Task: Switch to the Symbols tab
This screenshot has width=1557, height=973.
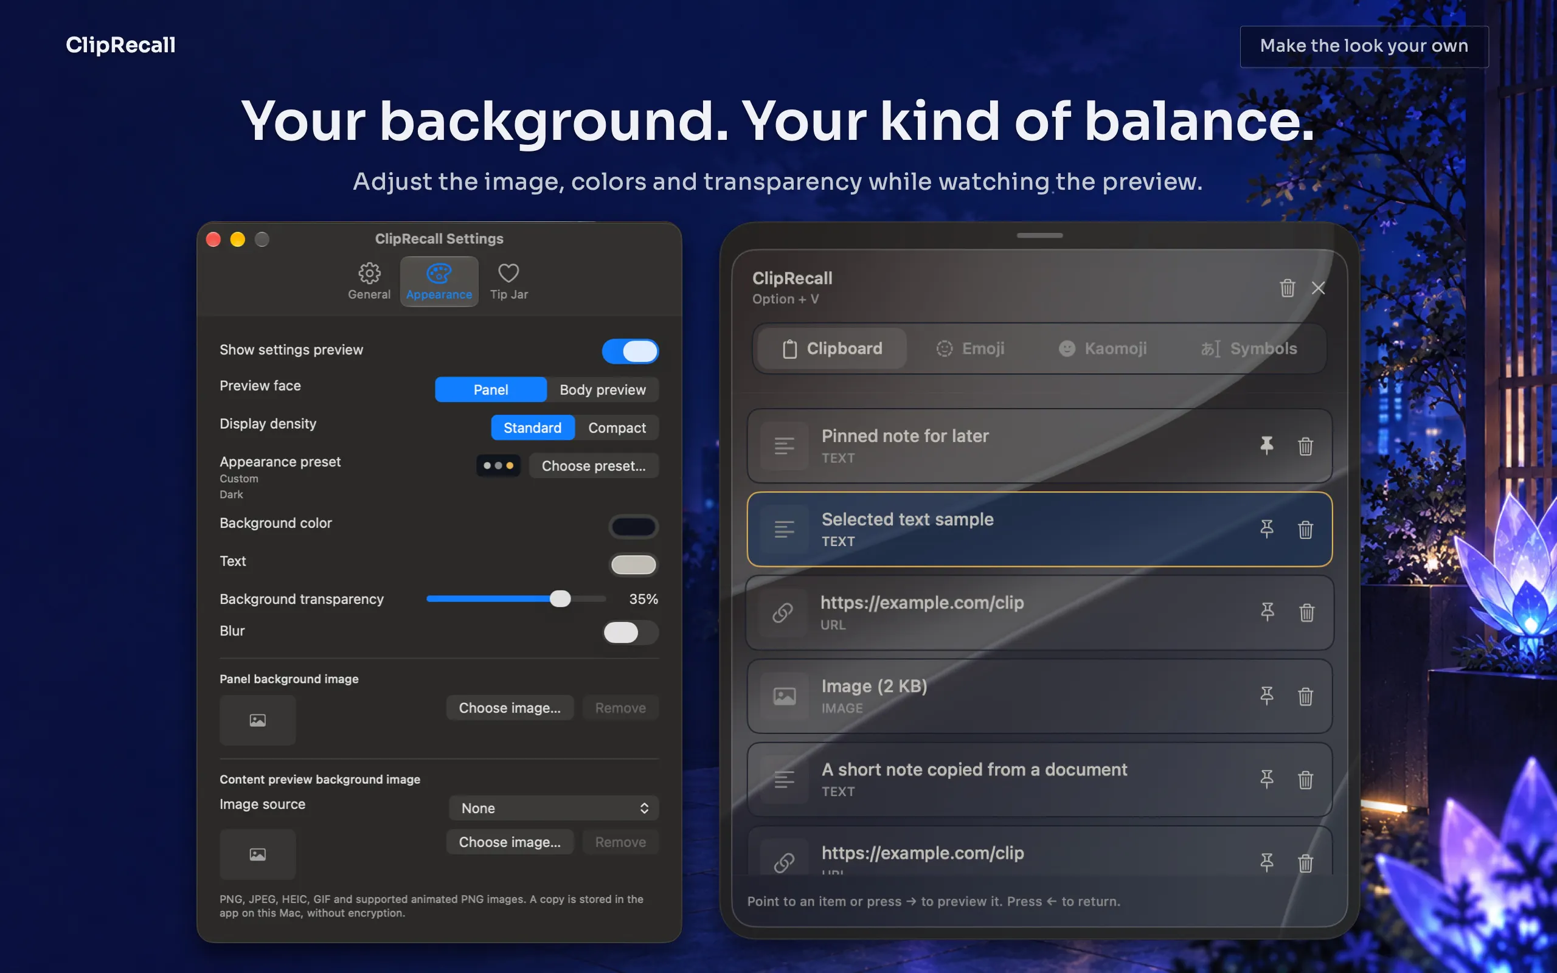Action: click(1249, 348)
